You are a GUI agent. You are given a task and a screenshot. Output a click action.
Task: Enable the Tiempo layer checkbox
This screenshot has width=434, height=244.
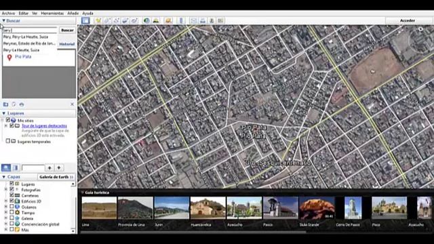[x=12, y=212]
